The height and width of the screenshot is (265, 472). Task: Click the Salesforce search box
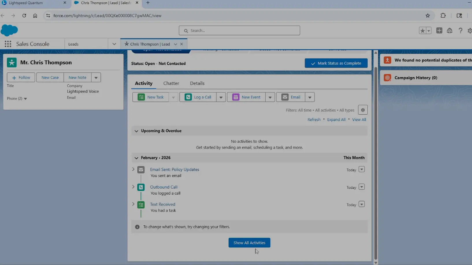(239, 31)
